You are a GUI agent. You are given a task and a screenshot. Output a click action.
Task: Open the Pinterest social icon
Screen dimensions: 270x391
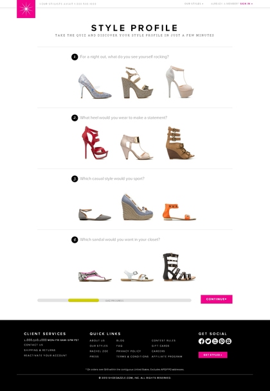[222, 342]
